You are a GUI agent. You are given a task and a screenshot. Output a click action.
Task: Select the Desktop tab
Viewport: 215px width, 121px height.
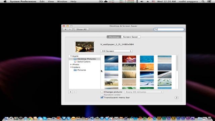(x=114, y=37)
